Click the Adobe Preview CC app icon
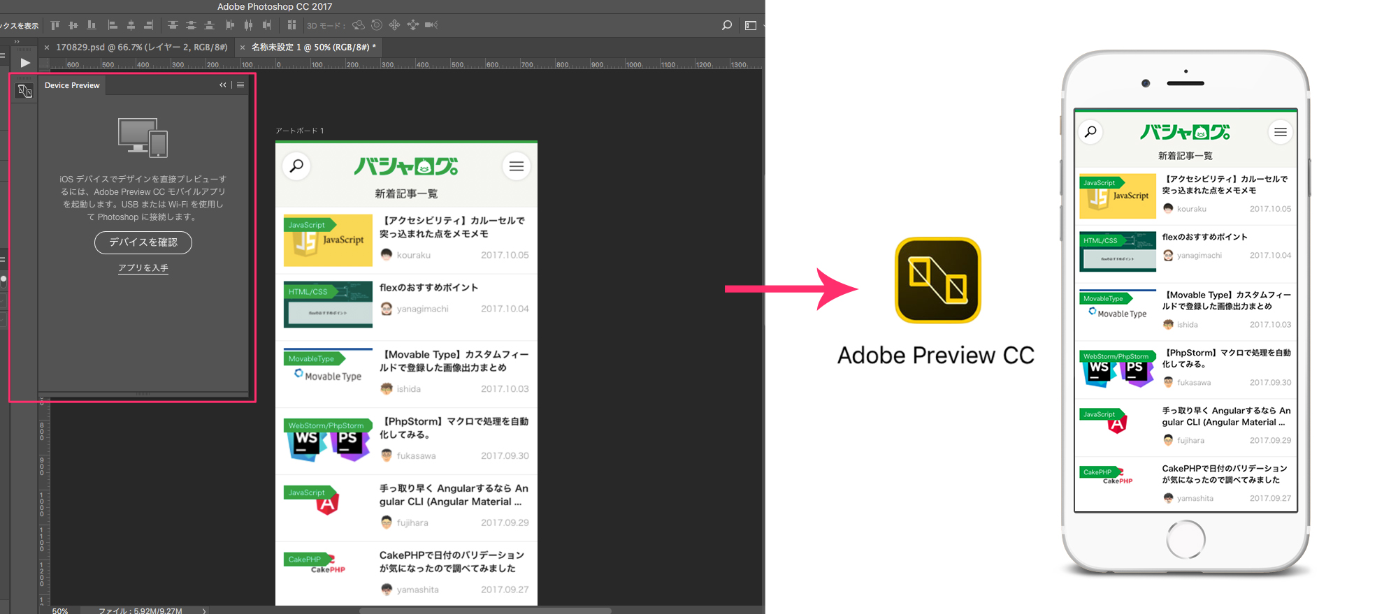 click(938, 280)
